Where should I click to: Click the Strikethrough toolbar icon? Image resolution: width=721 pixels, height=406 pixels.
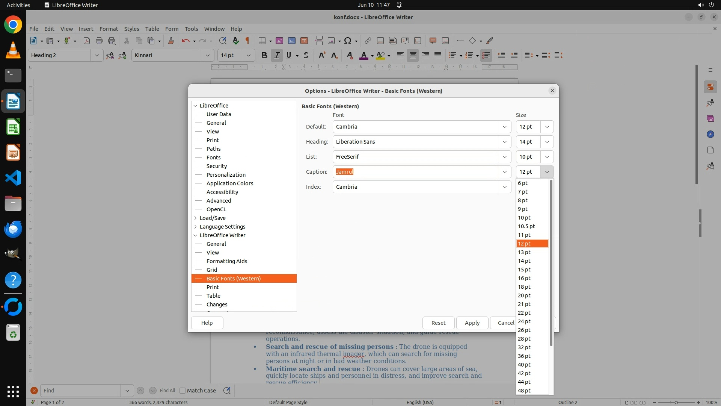pos(306,56)
